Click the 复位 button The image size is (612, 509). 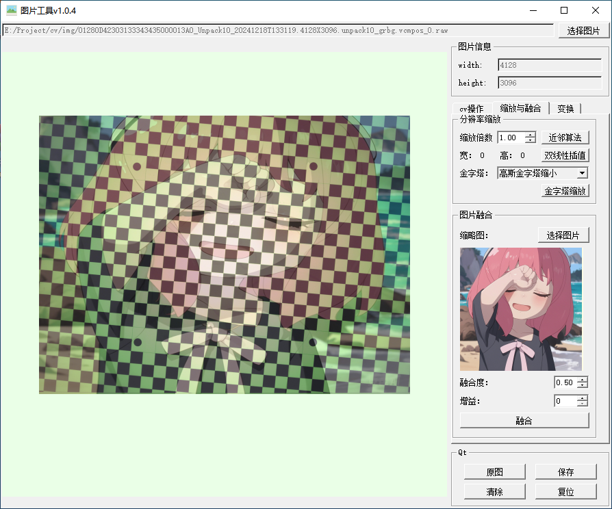(x=565, y=492)
